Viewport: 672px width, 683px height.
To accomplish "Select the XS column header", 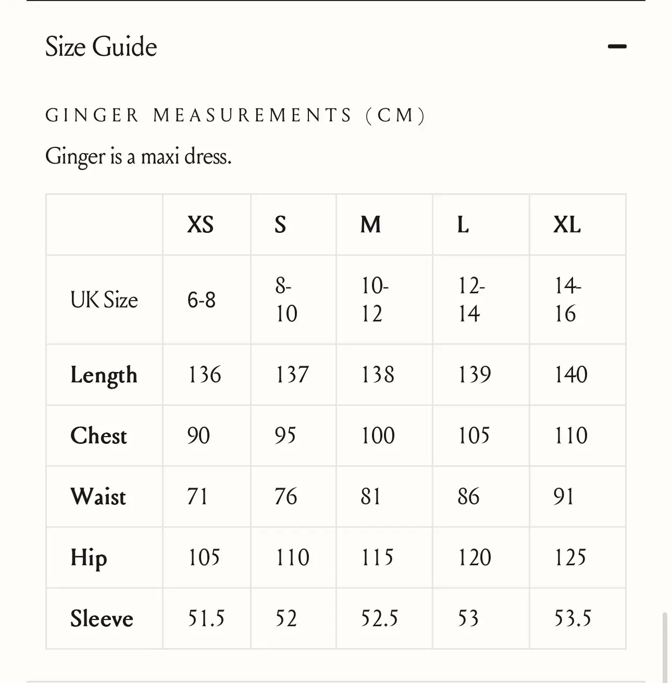I will (x=201, y=225).
